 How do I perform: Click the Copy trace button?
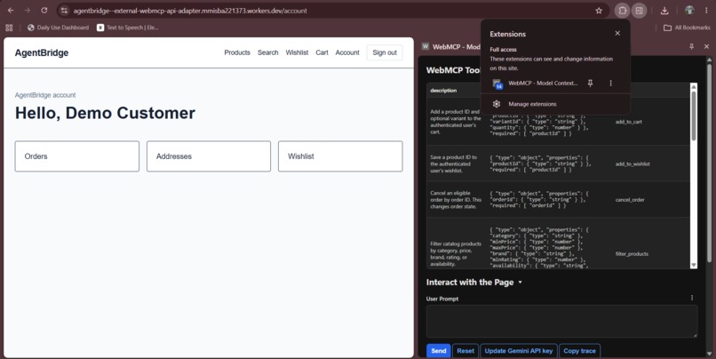tap(579, 351)
